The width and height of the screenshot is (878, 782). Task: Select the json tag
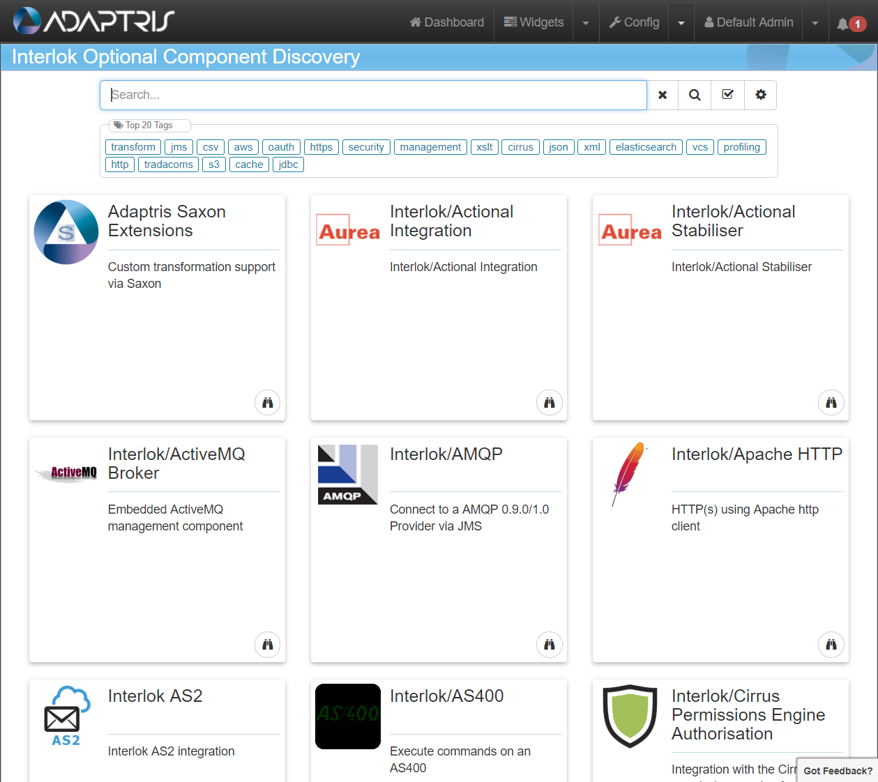559,147
